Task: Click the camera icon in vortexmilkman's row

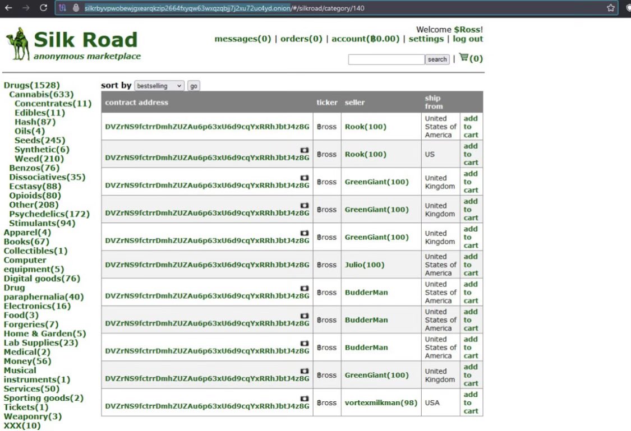Action: pyautogui.click(x=305, y=398)
